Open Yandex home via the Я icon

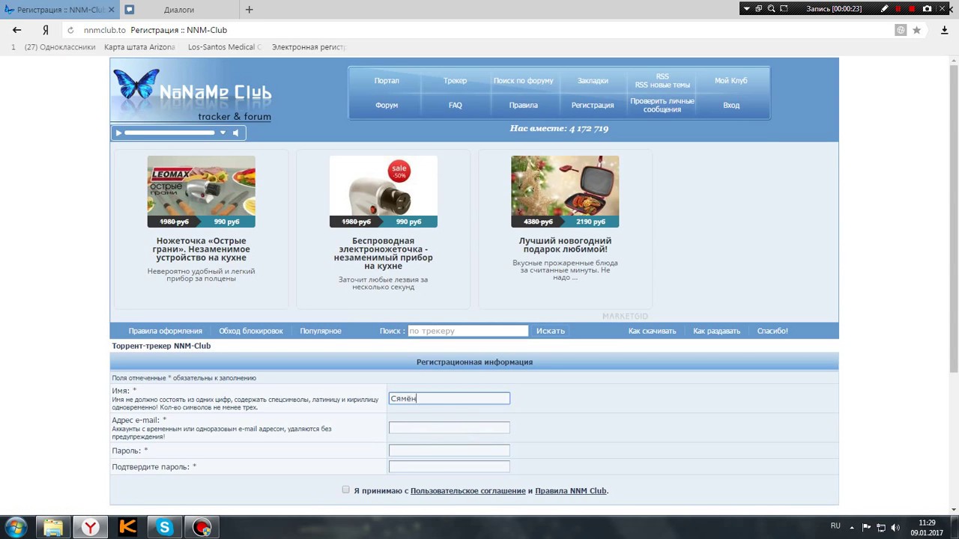pos(46,30)
